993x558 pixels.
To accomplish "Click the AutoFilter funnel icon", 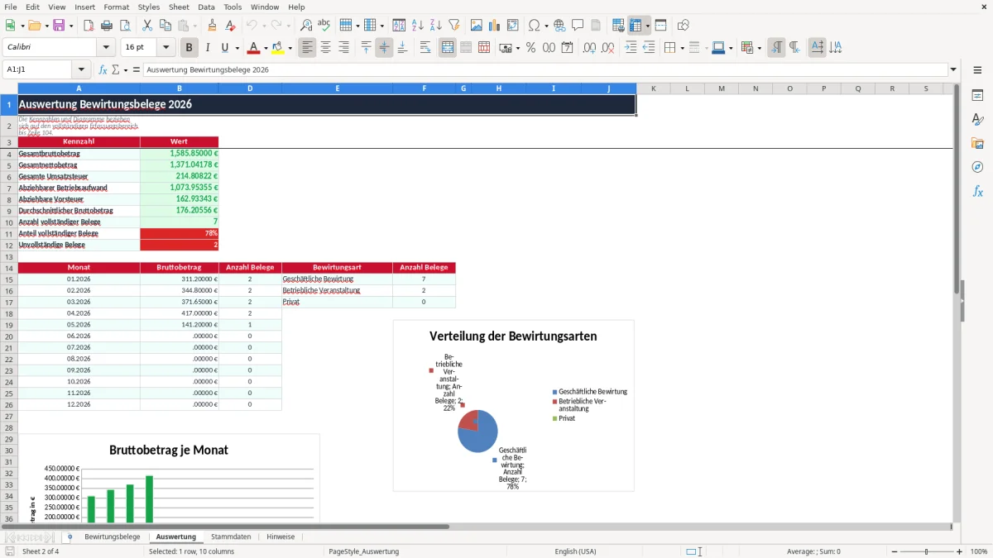I will (453, 26).
